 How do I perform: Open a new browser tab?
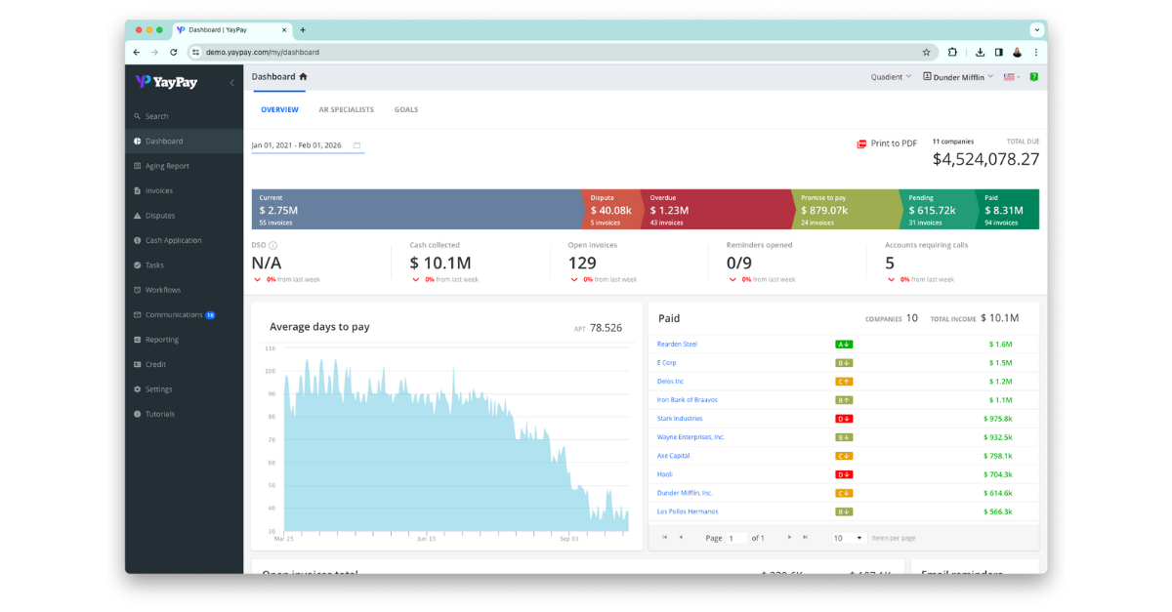(303, 30)
